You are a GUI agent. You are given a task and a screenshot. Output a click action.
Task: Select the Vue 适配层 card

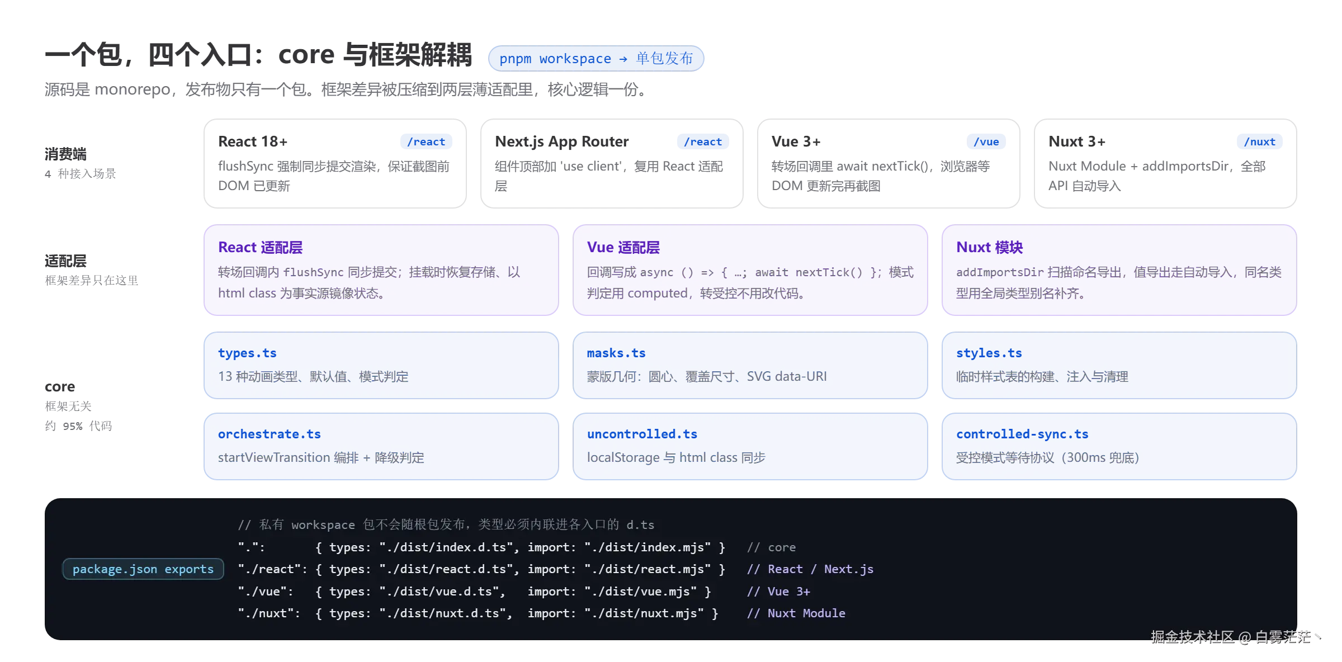750,270
